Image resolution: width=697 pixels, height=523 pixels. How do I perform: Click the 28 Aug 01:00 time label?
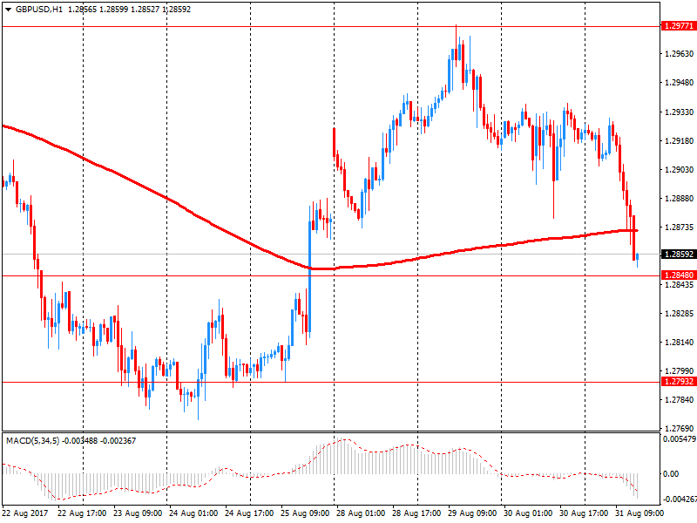361,513
